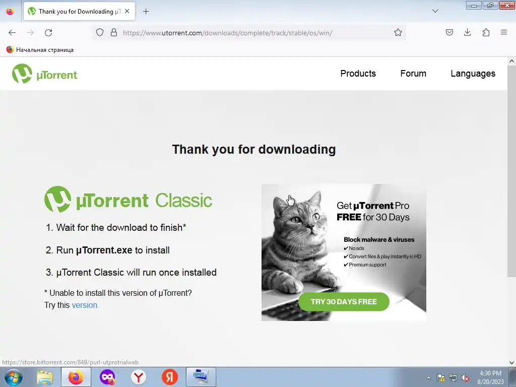View site security via padlock icon
The width and height of the screenshot is (516, 387).
point(114,33)
